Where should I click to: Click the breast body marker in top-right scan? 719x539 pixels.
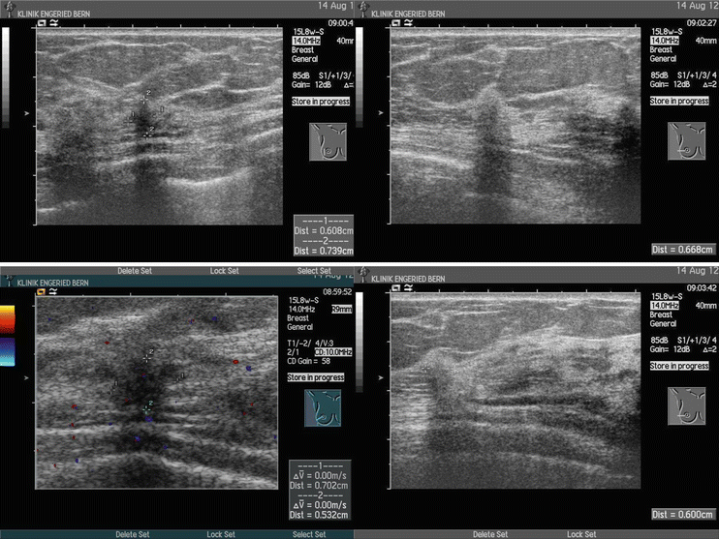click(687, 140)
